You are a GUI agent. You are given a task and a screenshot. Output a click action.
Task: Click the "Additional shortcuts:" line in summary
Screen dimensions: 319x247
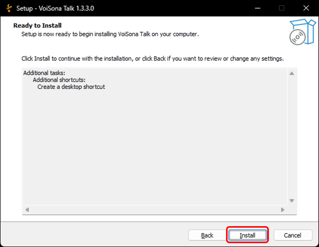[x=59, y=80]
